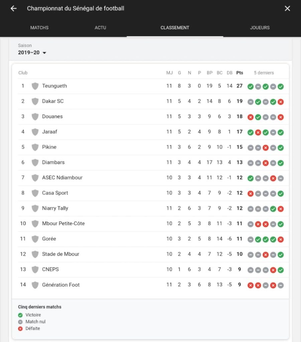
Task: Select the CLASSEMENT tab
Action: click(175, 28)
